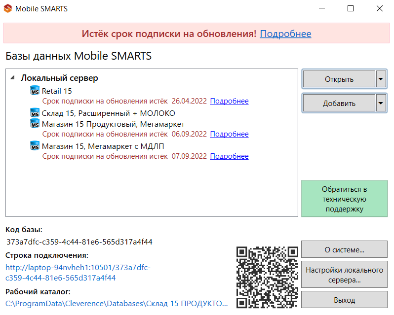
Task: Click the database code 373a7dfc-c359-4c44-81e6-565d317a4f44
Action: 79,242
